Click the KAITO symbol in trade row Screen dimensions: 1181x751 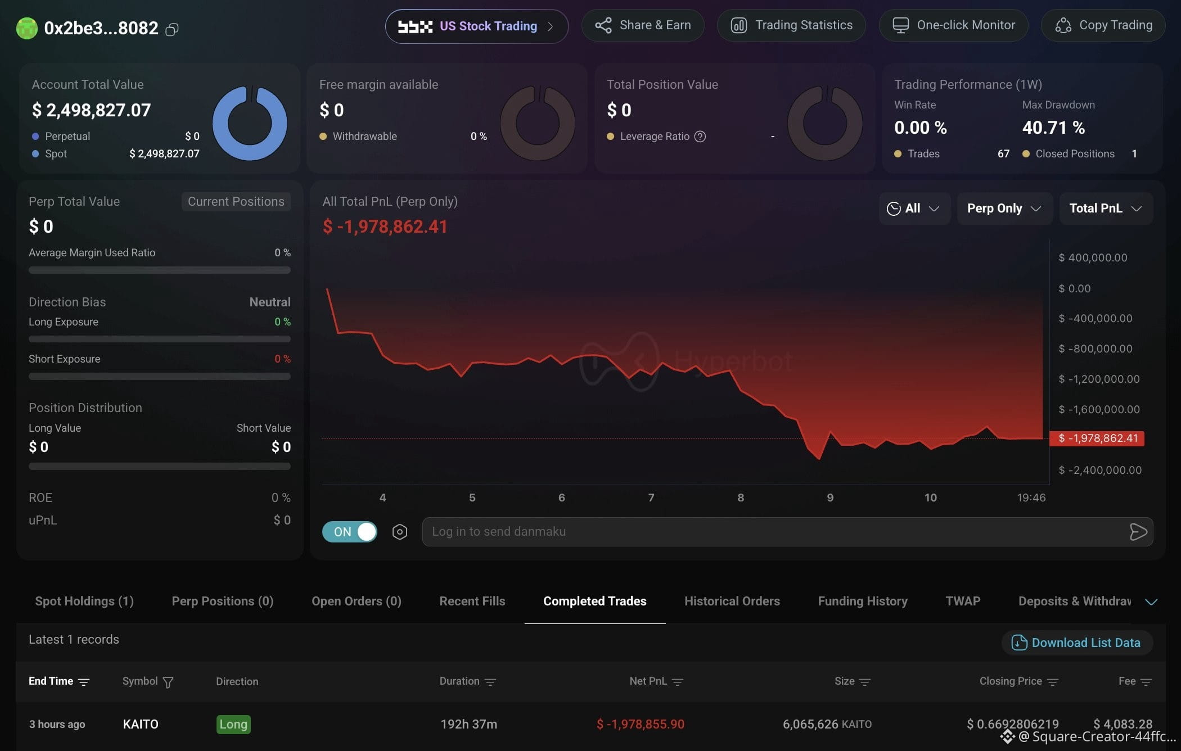(x=141, y=725)
